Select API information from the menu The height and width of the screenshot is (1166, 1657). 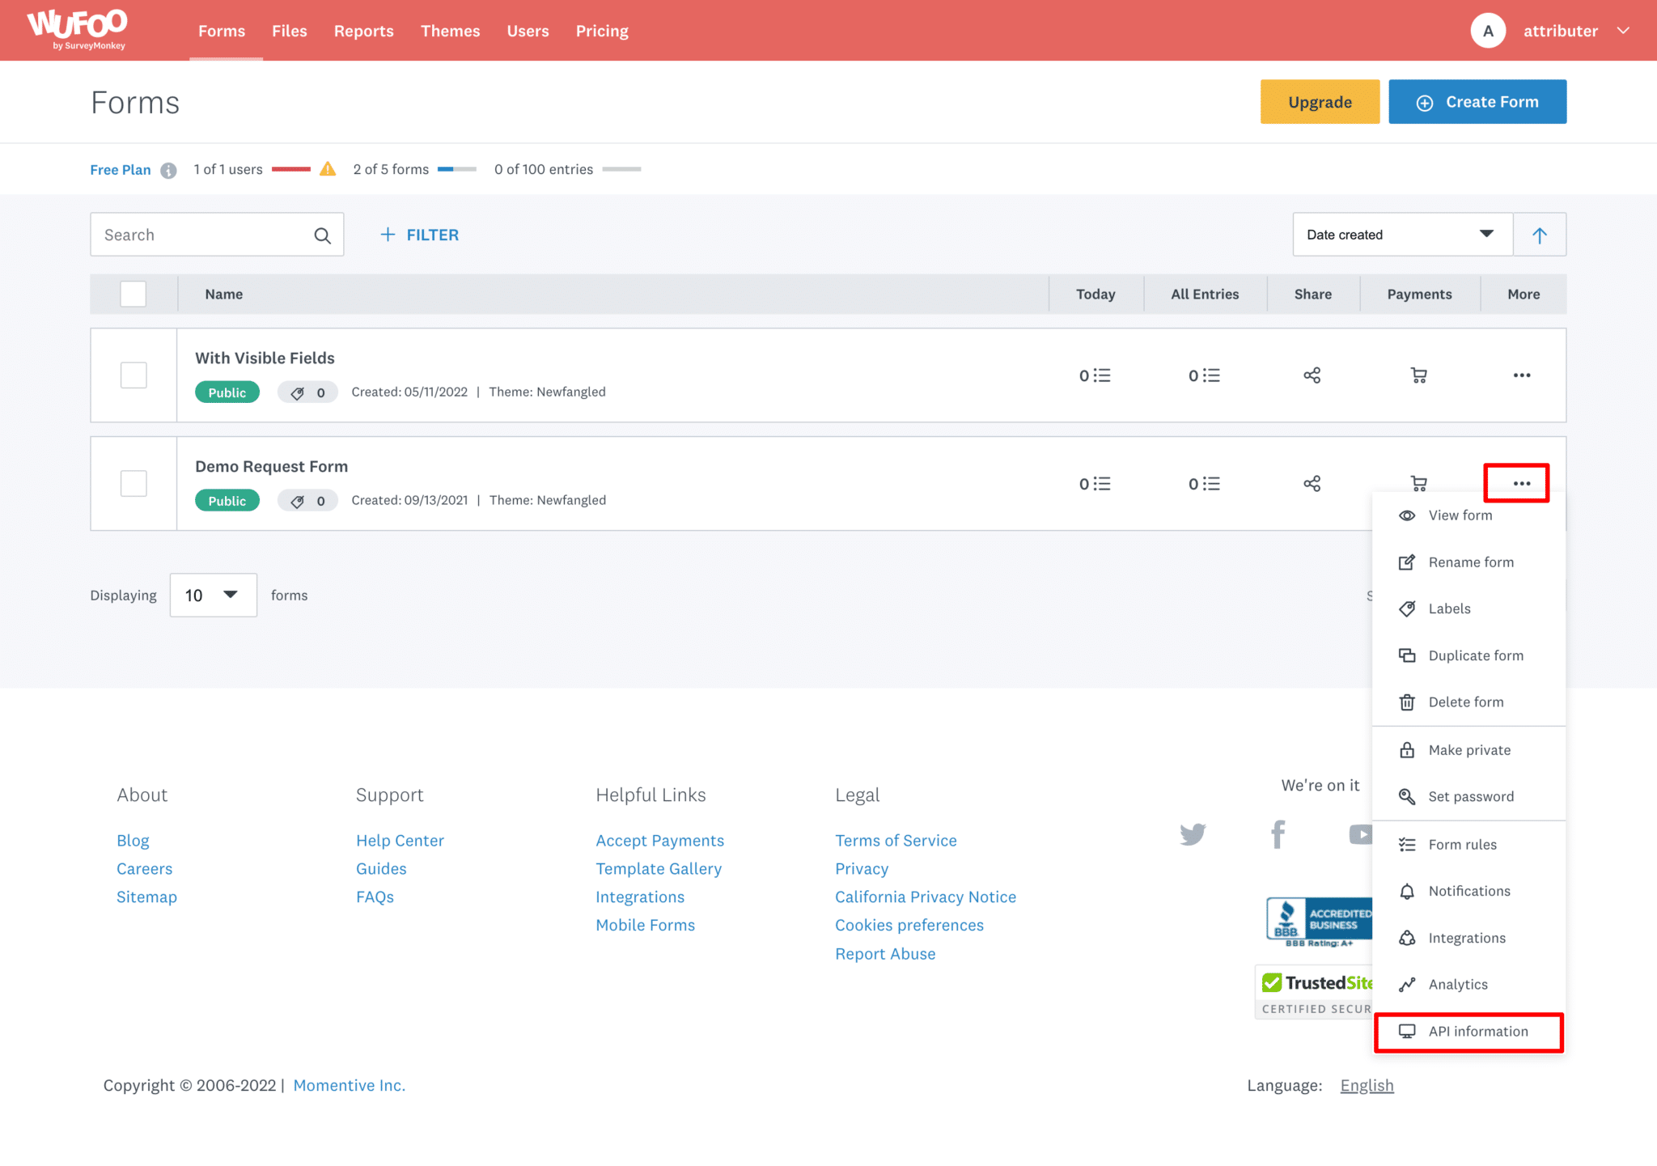[1477, 1031]
